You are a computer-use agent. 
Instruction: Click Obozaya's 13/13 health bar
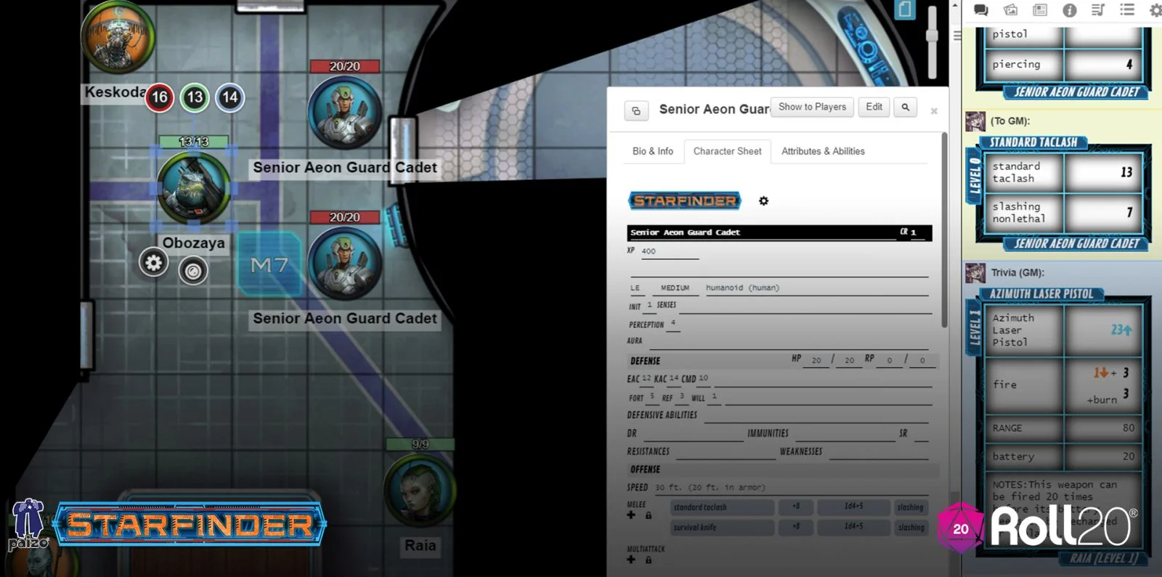pos(194,142)
